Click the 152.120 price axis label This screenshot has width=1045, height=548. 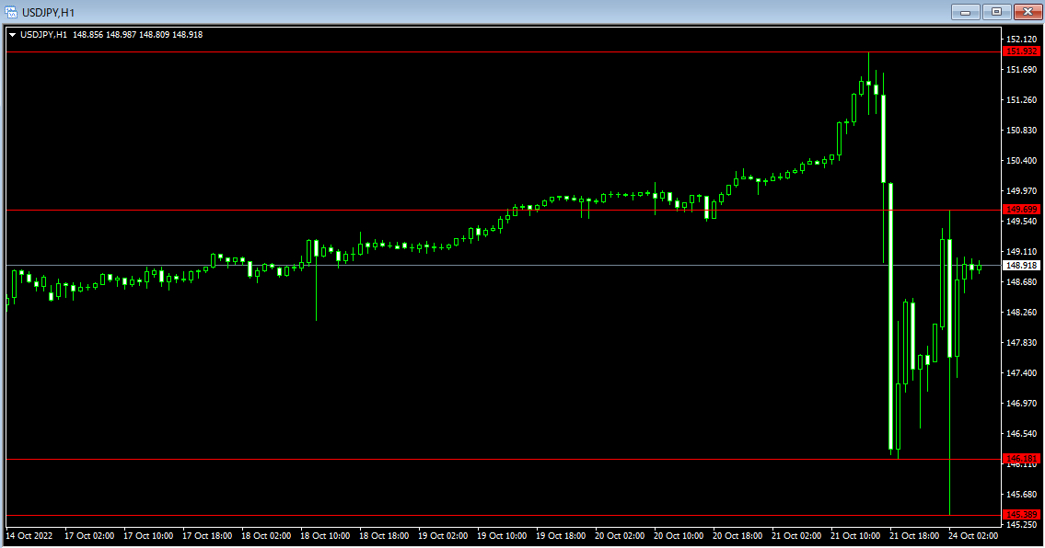[x=1021, y=40]
